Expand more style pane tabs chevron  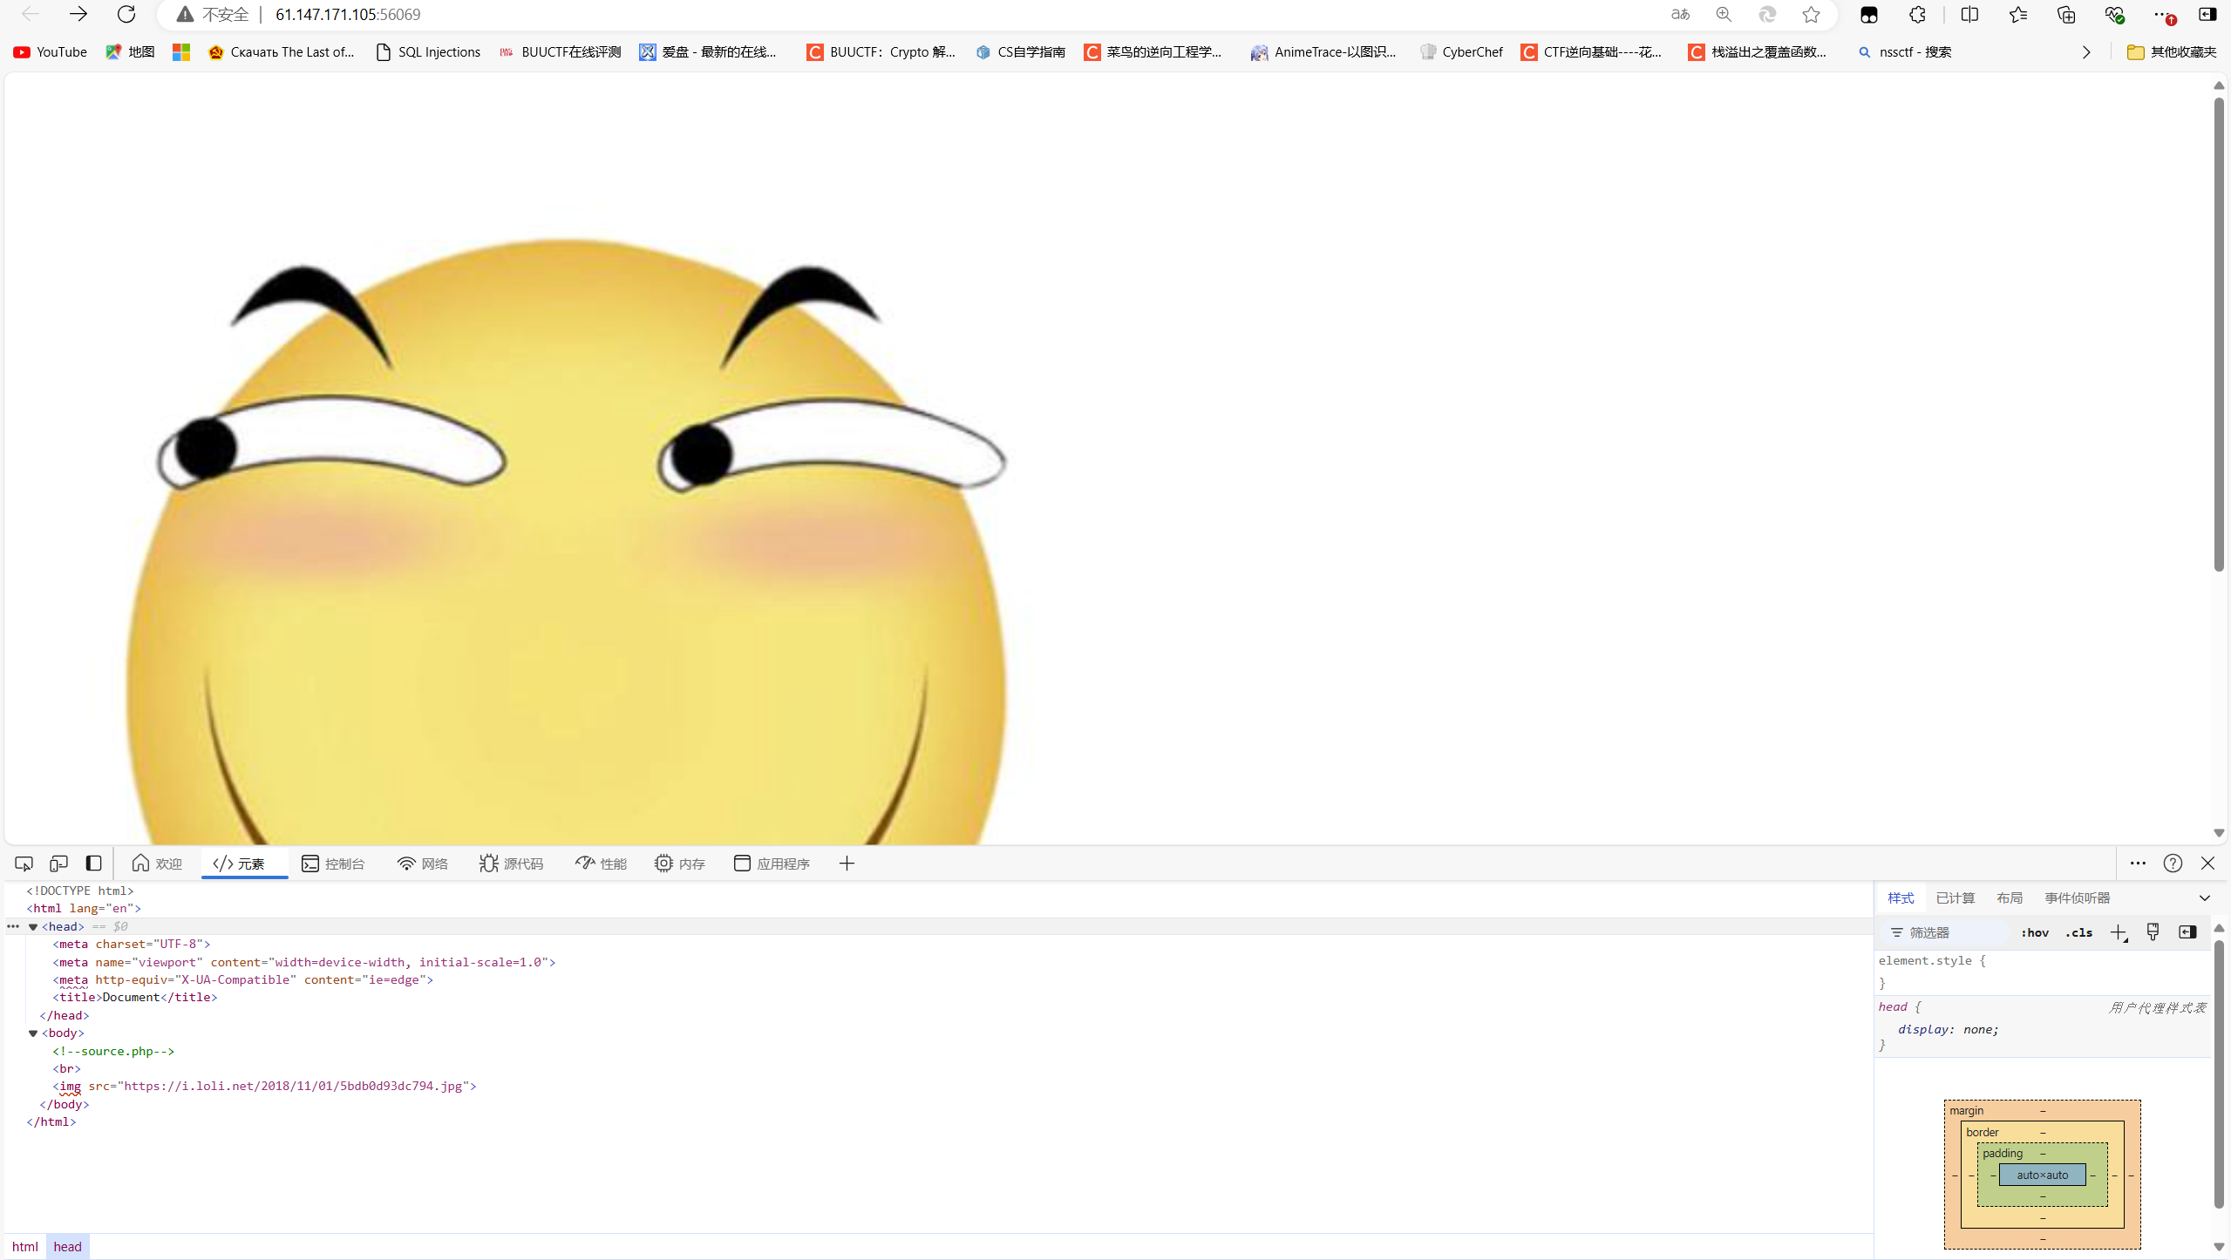point(2204,898)
